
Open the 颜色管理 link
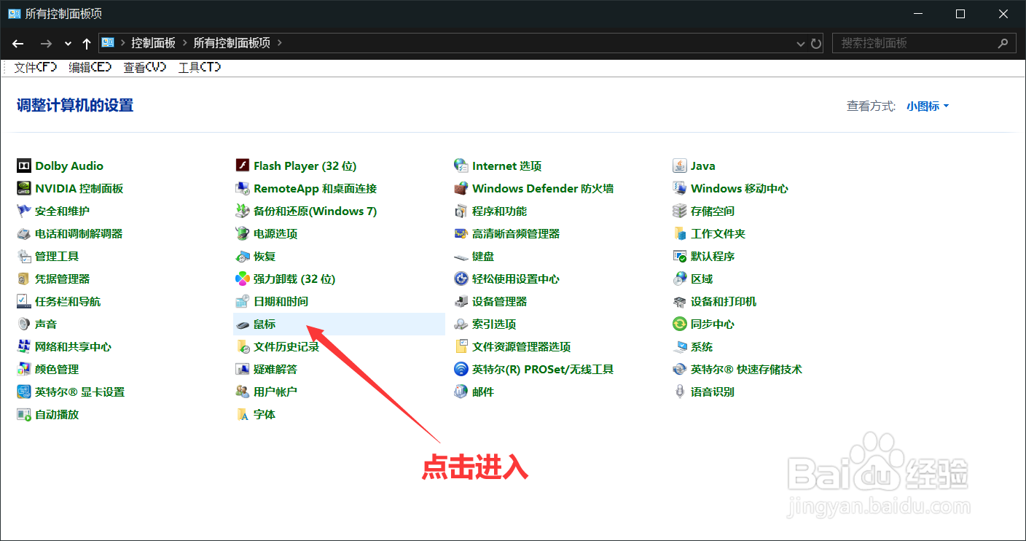57,369
